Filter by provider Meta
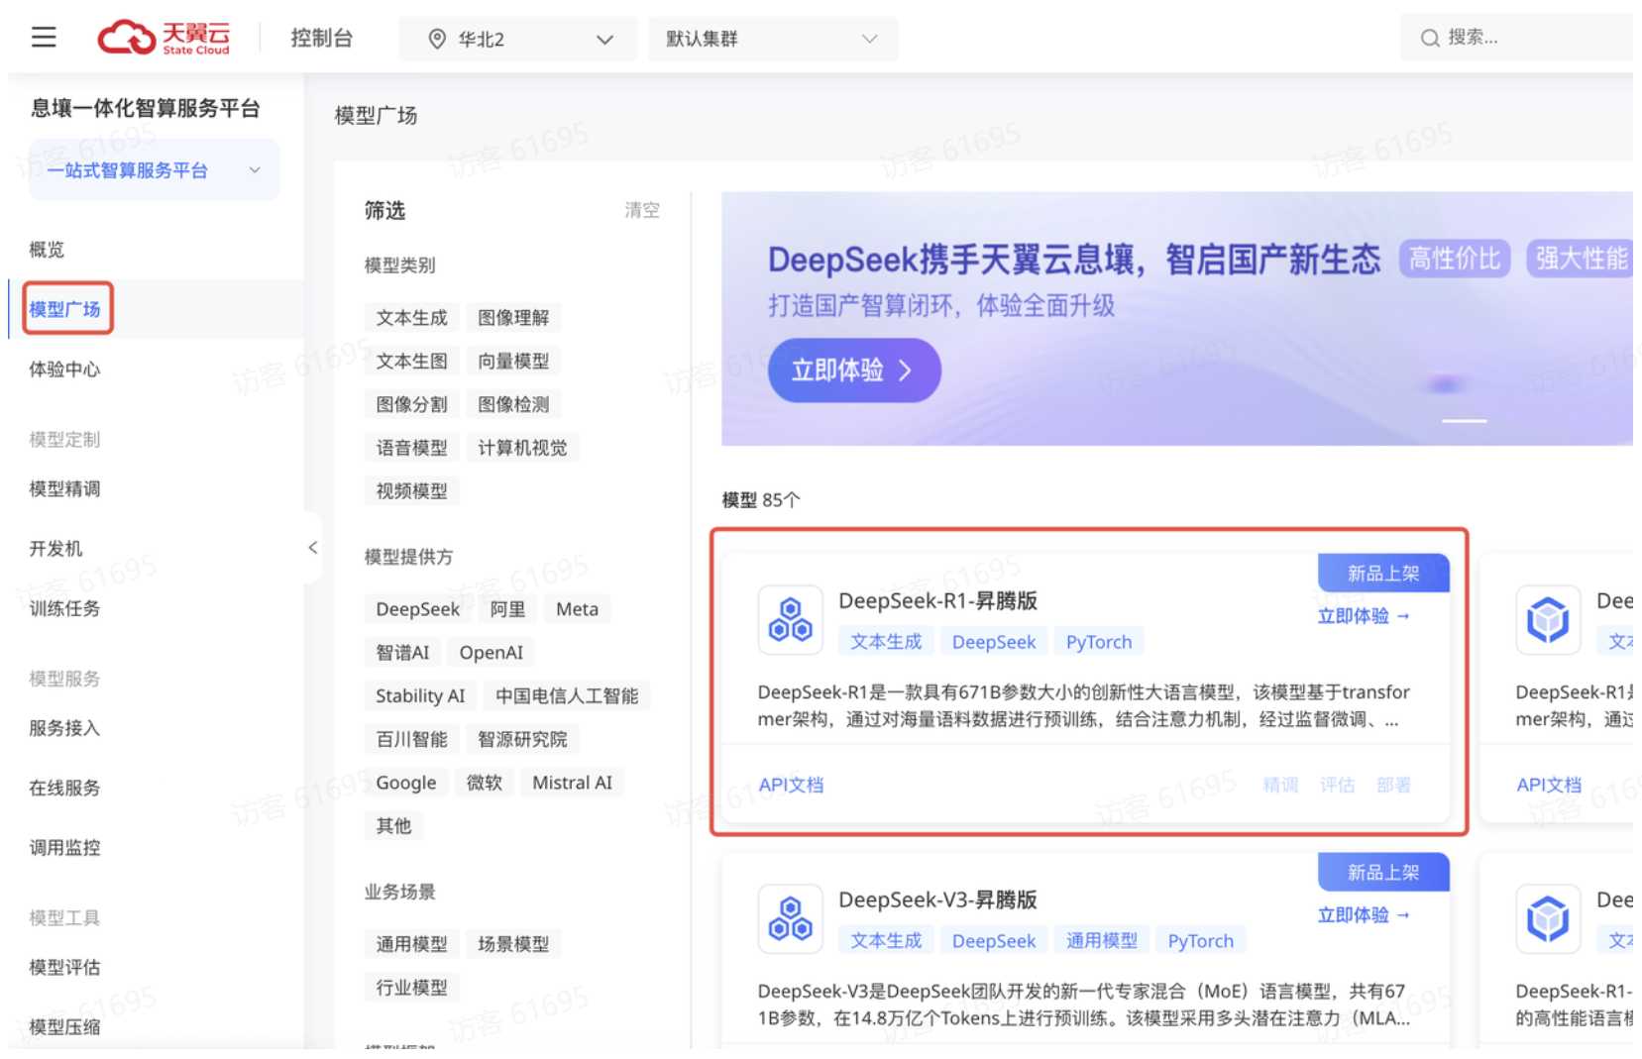Viewport: 1642px width, 1059px height. click(x=577, y=608)
